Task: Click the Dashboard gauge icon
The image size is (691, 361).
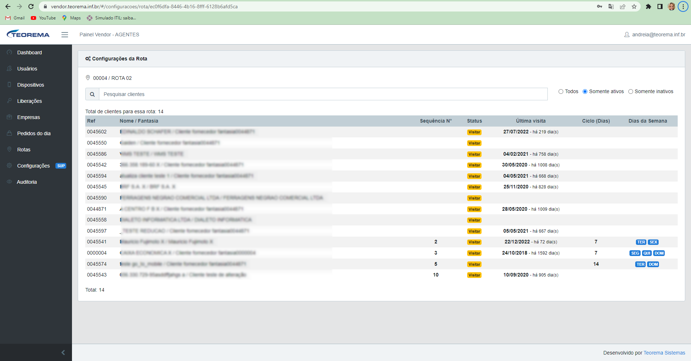Action: point(9,52)
